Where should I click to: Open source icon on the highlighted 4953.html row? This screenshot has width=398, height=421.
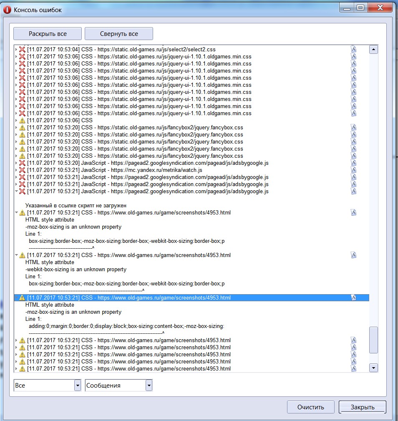click(353, 298)
